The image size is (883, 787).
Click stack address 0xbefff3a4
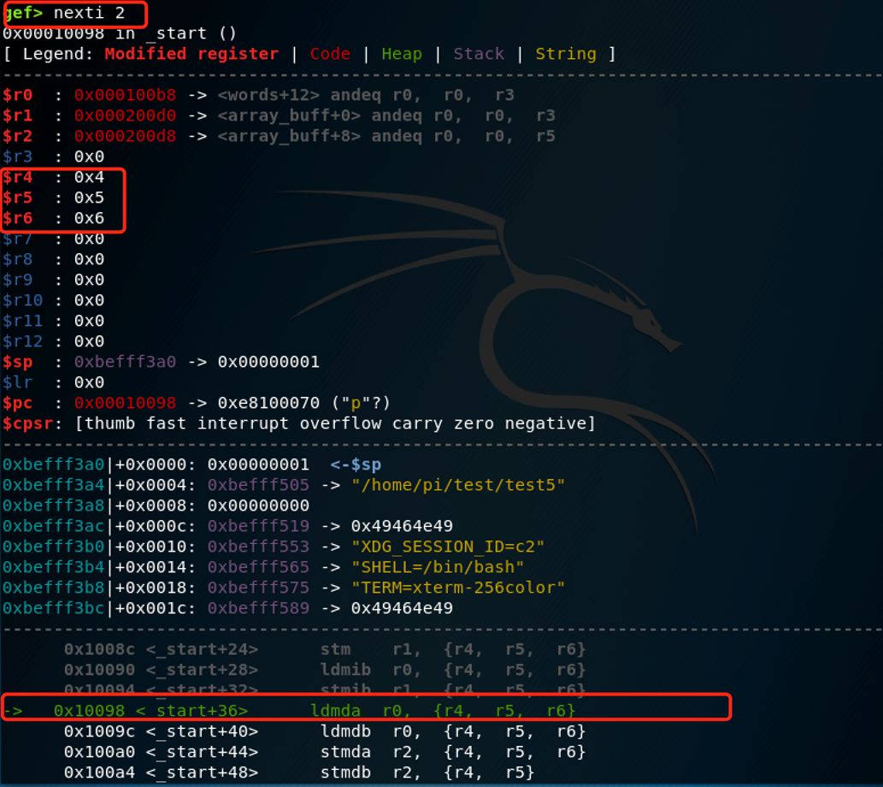tap(54, 485)
